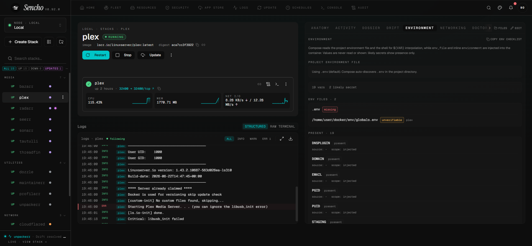Click the ALL 15 stack filter

(9, 69)
